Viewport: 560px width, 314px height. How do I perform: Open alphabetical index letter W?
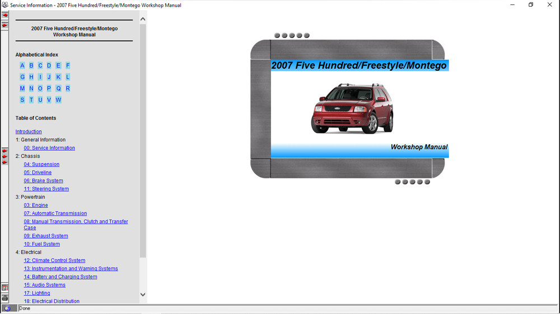coord(58,100)
